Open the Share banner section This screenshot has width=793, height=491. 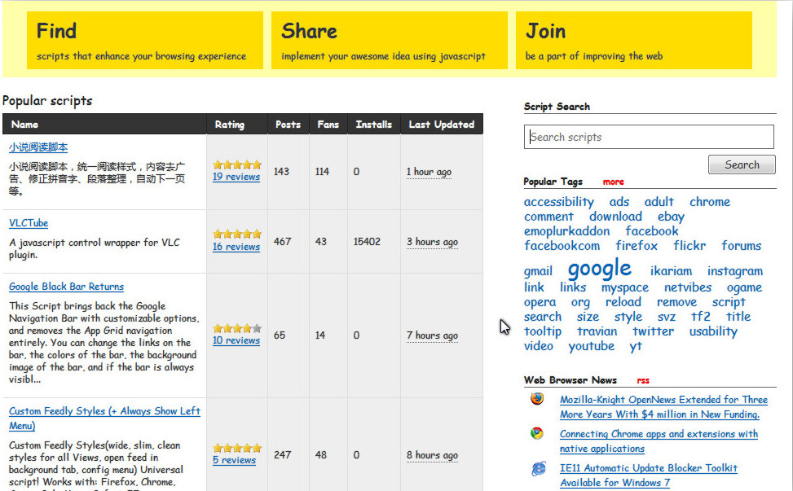pyautogui.click(x=390, y=40)
